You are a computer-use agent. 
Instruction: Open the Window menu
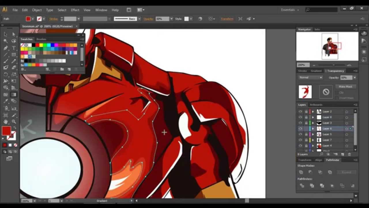(101, 10)
